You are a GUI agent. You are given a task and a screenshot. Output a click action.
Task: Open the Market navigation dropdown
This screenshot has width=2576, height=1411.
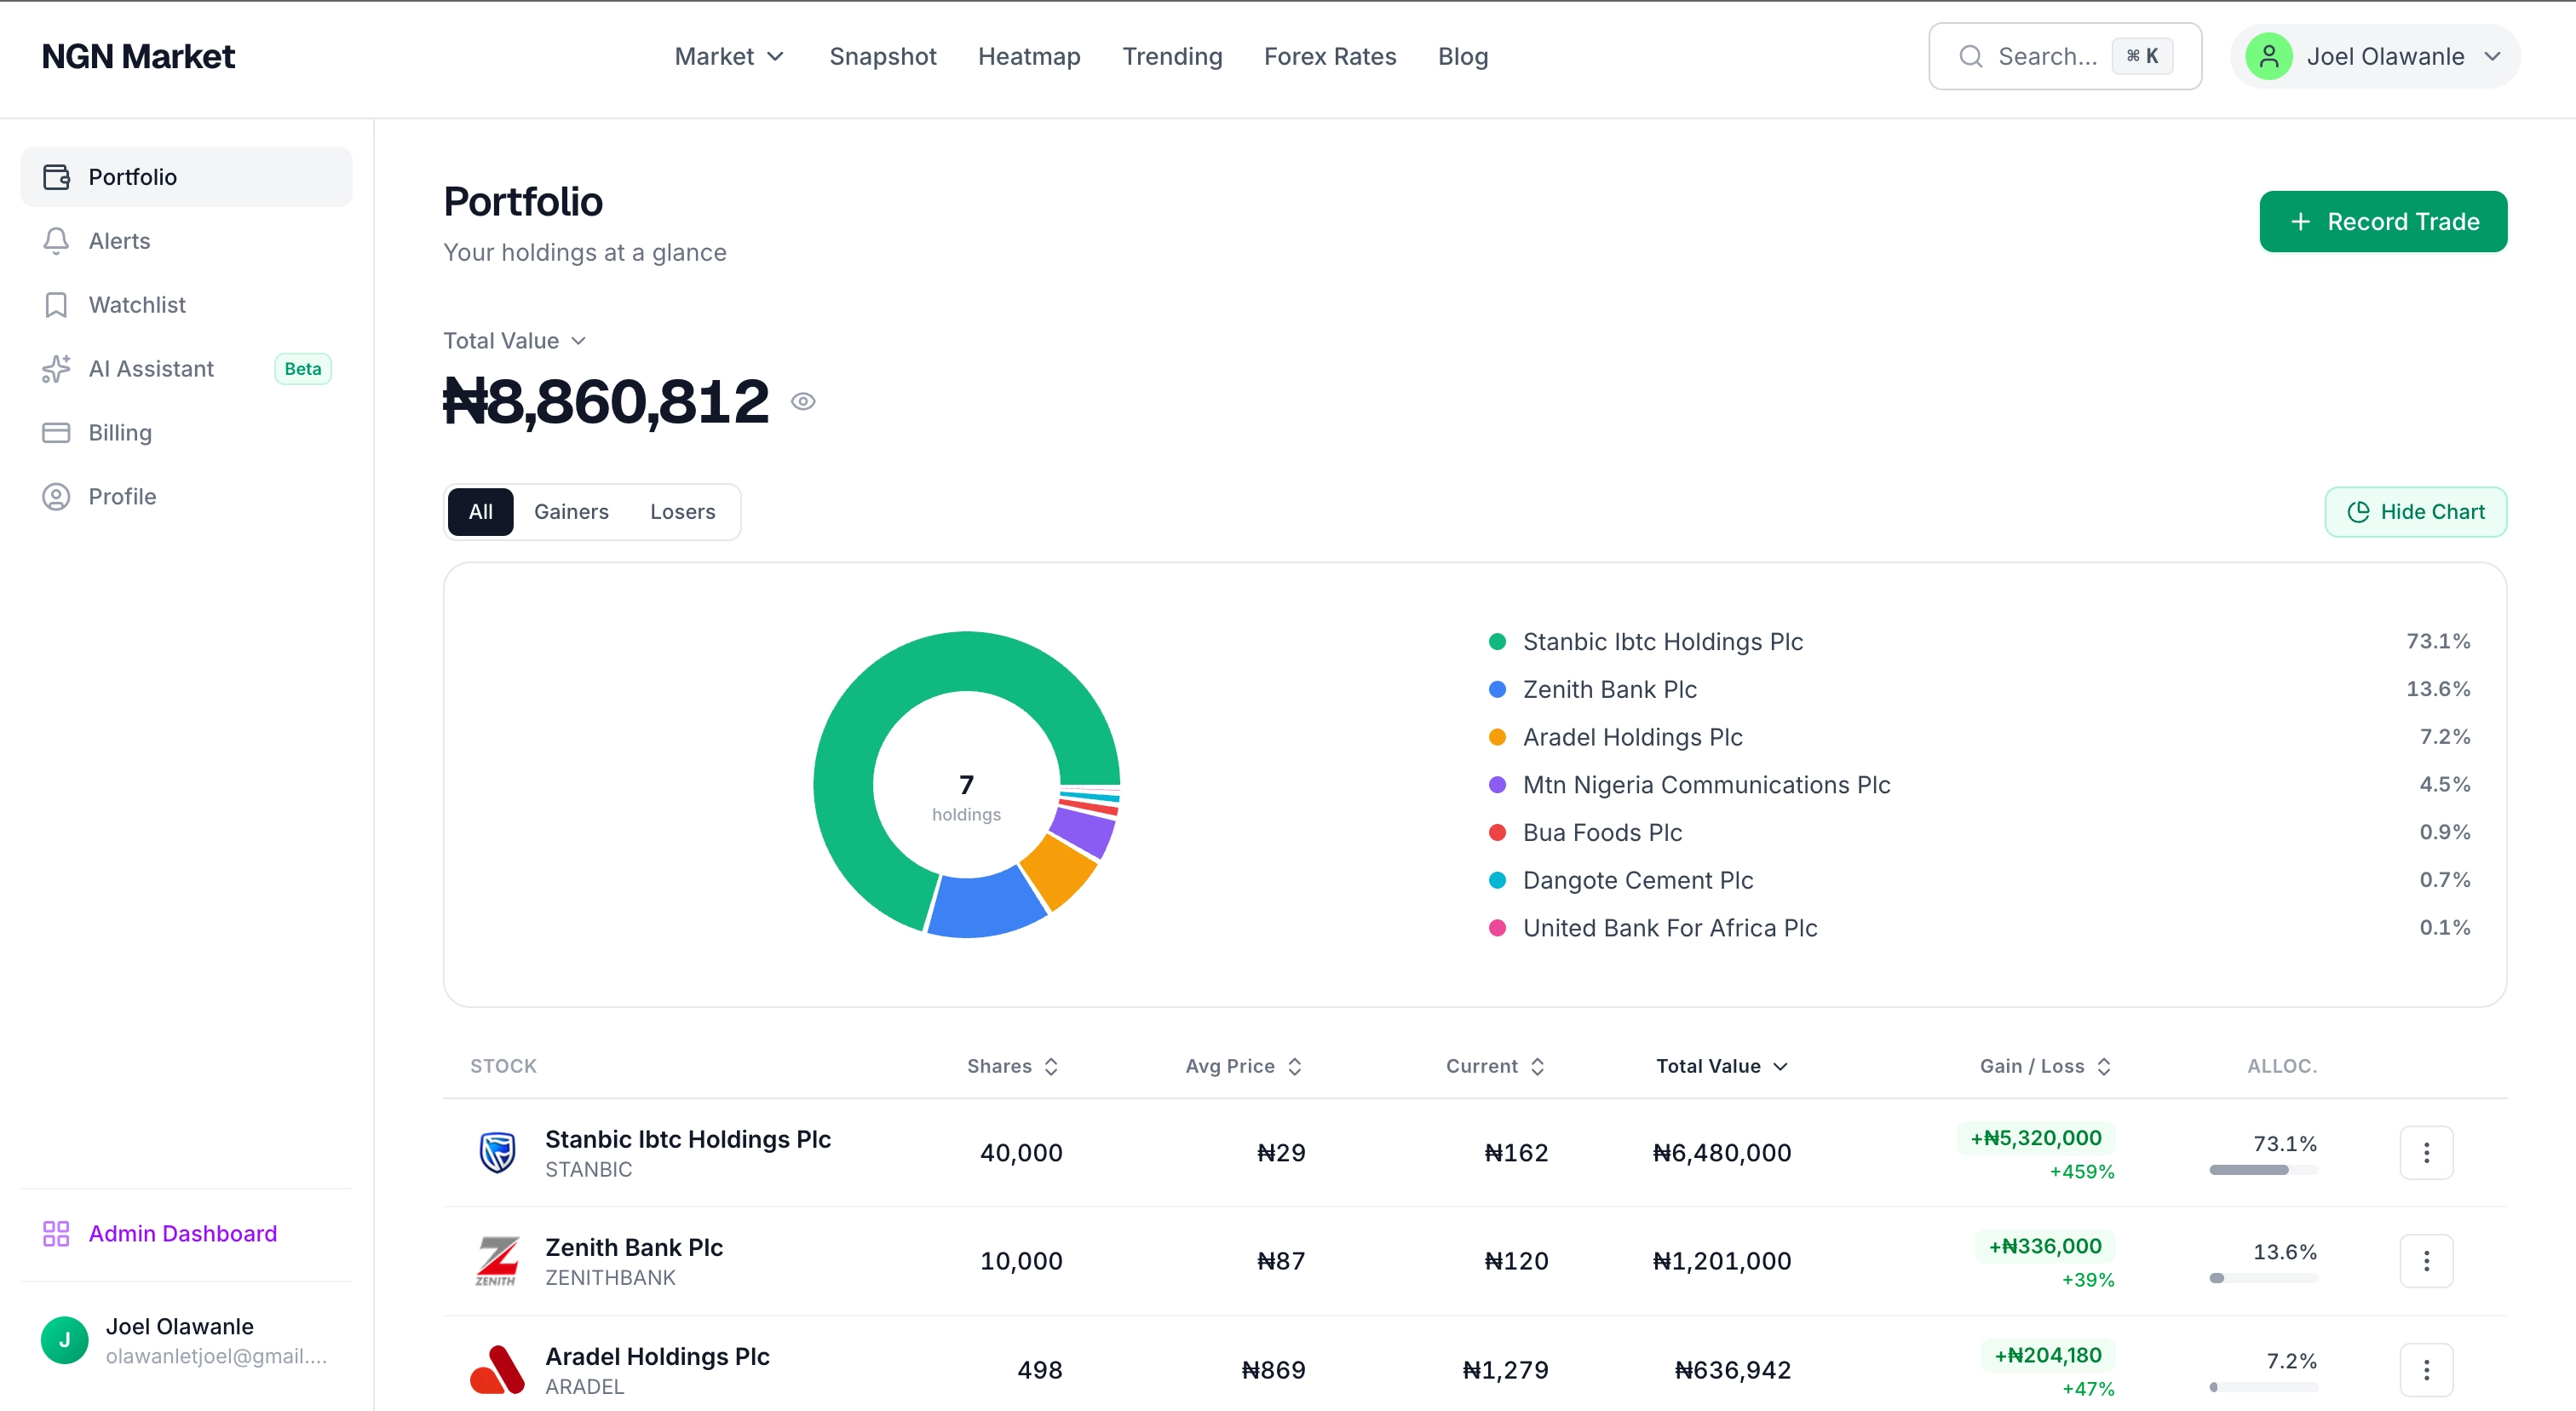click(728, 56)
